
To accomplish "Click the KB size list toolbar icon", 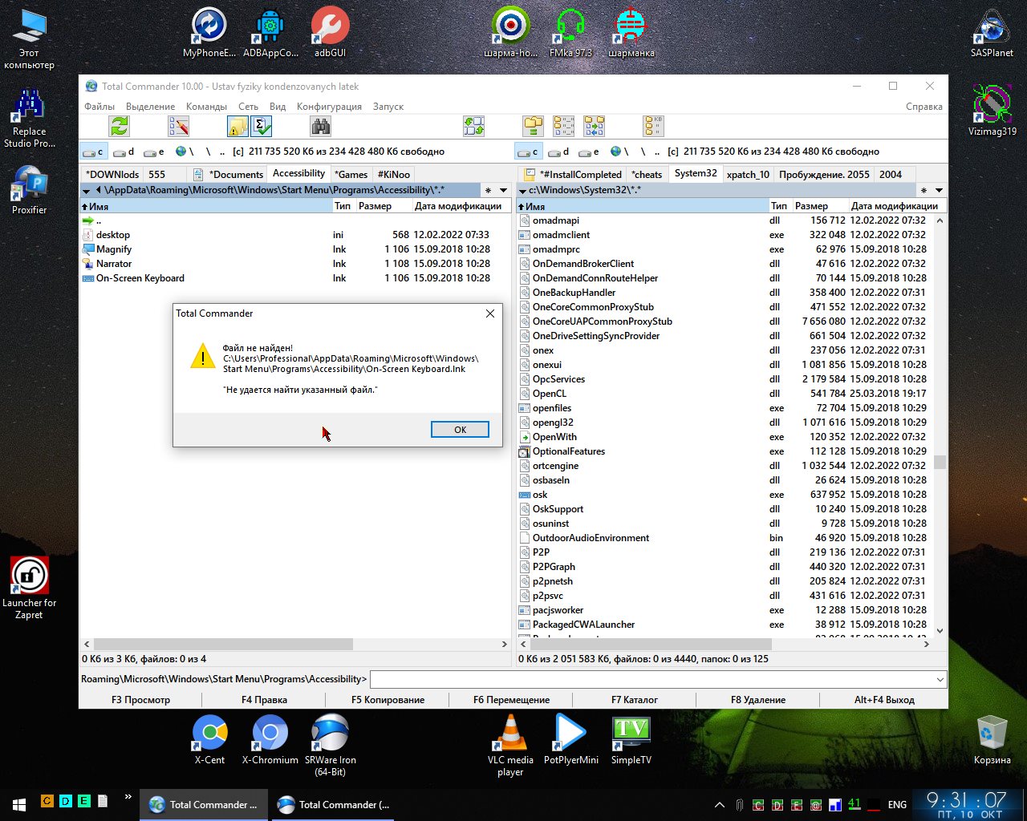I will coord(653,127).
